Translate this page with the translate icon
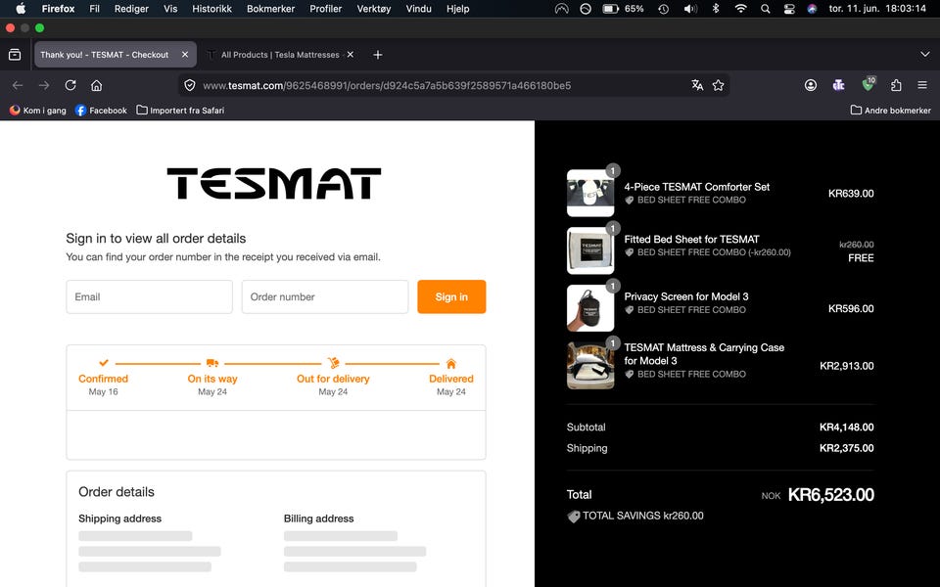This screenshot has height=587, width=940. [696, 85]
